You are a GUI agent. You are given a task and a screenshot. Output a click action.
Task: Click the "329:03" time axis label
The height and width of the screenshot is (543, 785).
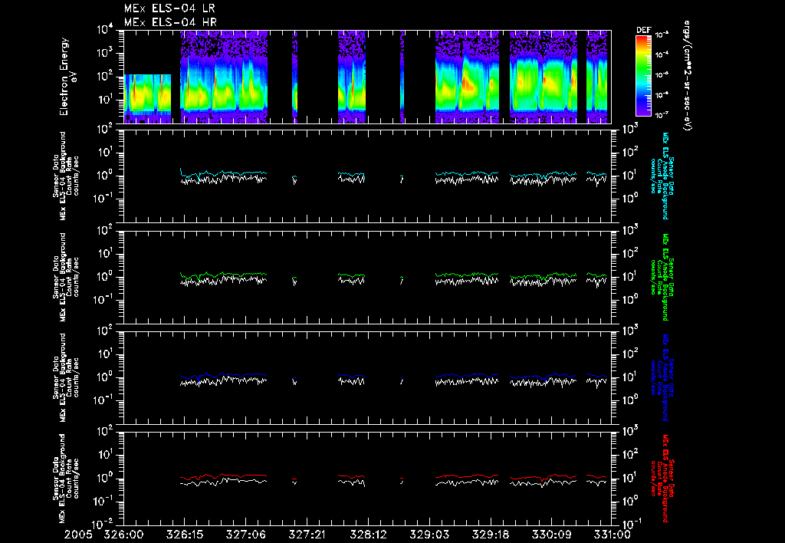tap(429, 535)
